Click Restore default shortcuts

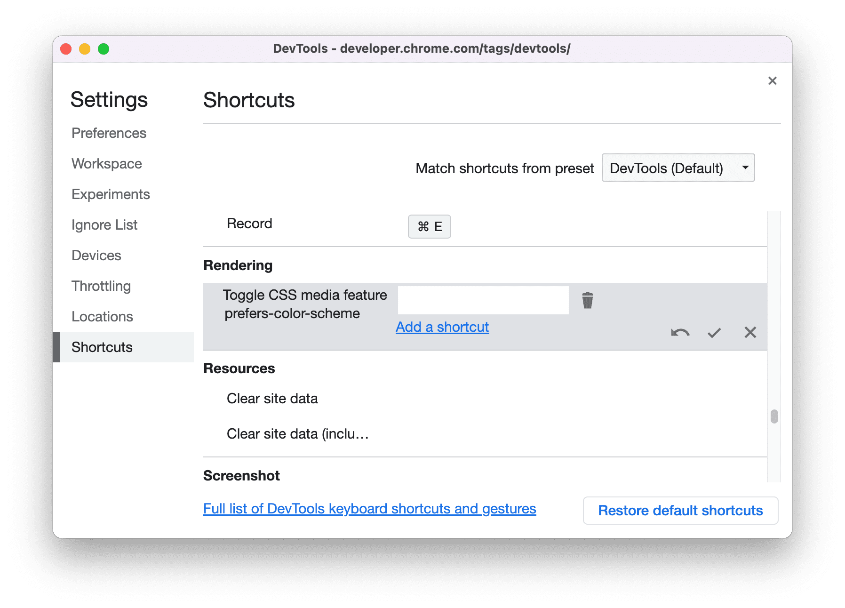click(x=680, y=510)
